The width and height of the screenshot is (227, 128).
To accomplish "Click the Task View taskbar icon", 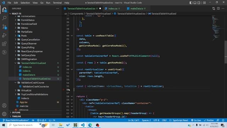I will click(x=53, y=125).
